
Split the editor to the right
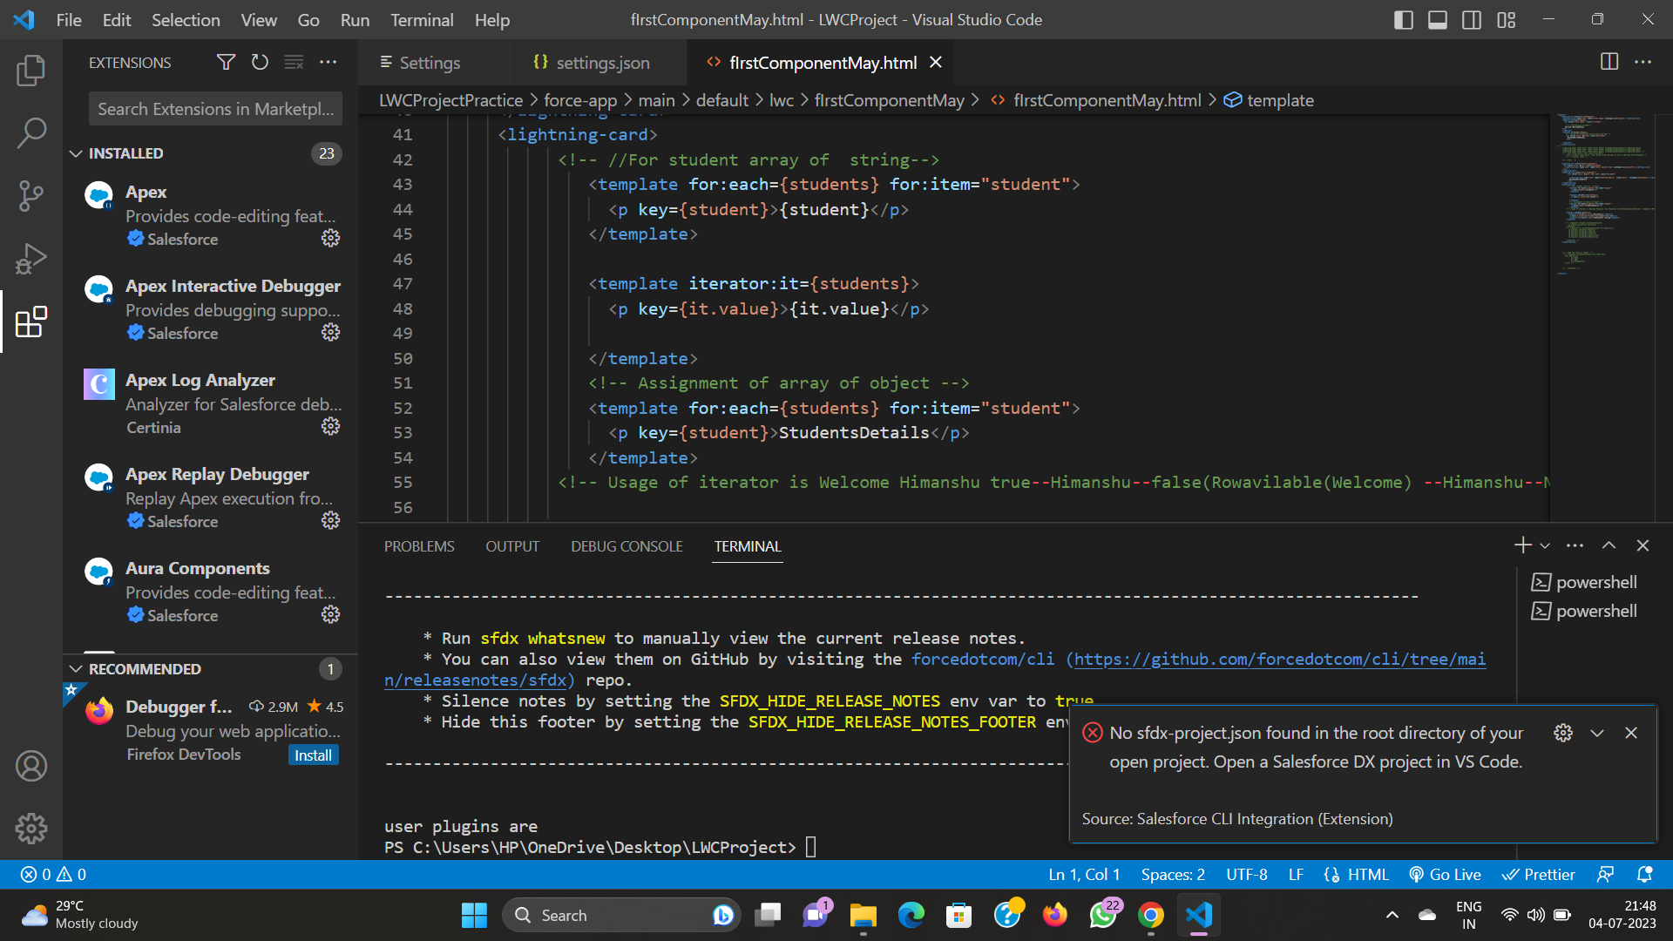pyautogui.click(x=1609, y=62)
